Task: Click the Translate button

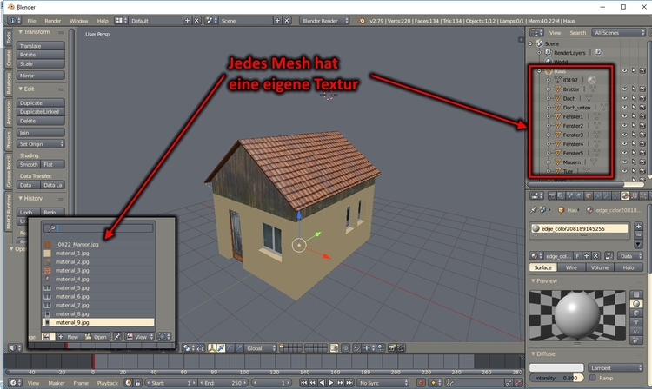Action: click(x=41, y=46)
